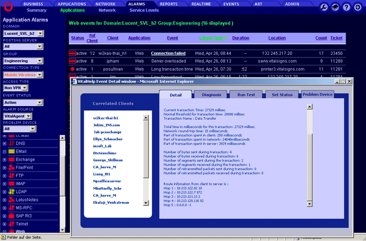This screenshot has width=366, height=241.
Task: Click the LotusNotes application icon
Action: [12, 200]
